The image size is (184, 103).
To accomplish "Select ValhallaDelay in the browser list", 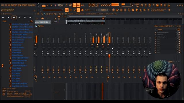I will [x=16, y=45].
